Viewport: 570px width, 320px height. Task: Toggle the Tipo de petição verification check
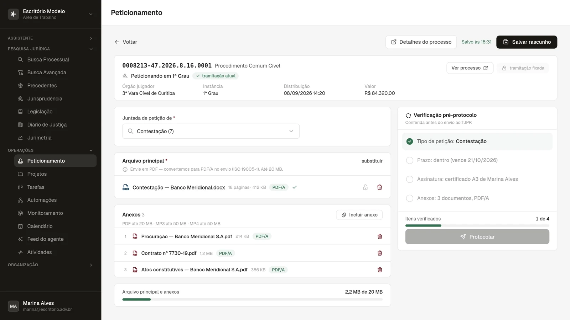410,142
